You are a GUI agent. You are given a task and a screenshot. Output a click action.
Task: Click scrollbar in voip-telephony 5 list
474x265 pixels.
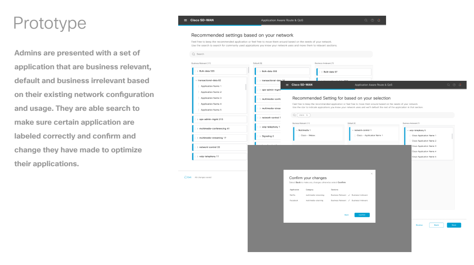coord(452,136)
